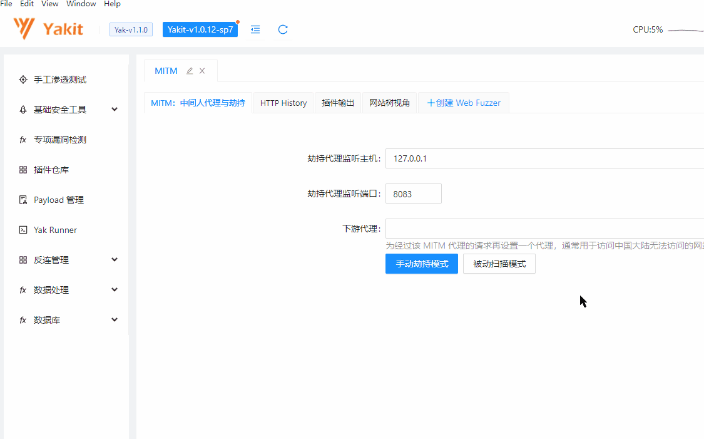Image resolution: width=704 pixels, height=439 pixels.
Task: Click the 基础安全工具 rocket icon
Action: tap(23, 110)
